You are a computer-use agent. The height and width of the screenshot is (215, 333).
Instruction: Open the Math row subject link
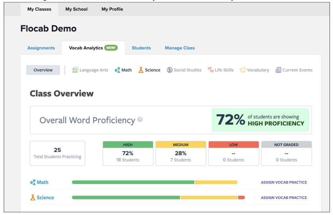click(43, 182)
